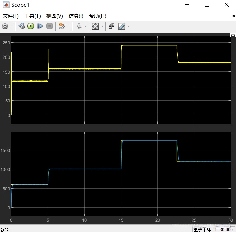Viewport: 236px width, 232px height.
Task: Click the Step Back button
Action: point(22,26)
